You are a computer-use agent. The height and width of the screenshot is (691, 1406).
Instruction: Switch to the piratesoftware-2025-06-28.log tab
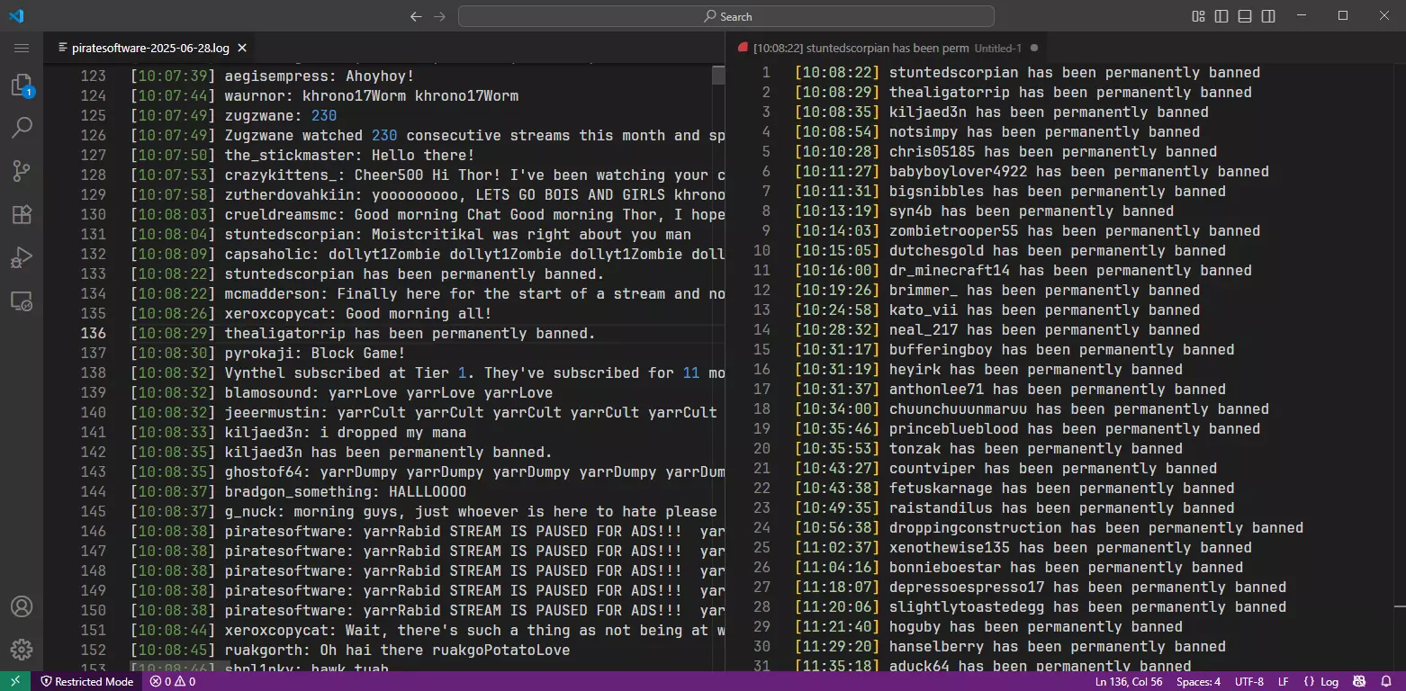[x=149, y=48]
